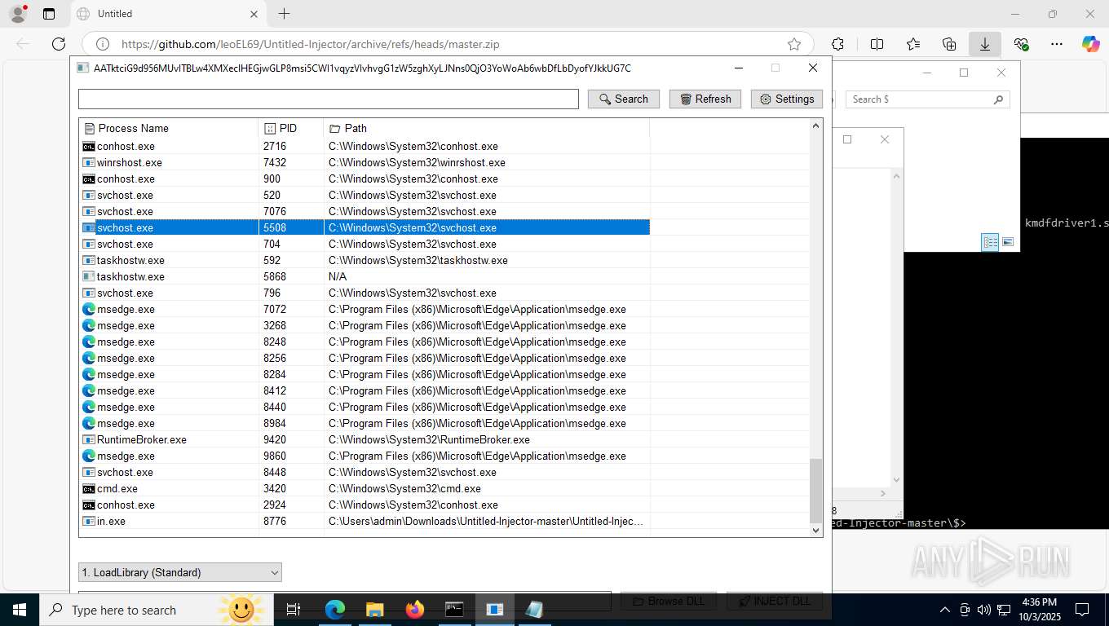The width and height of the screenshot is (1109, 626).
Task: Select taskhostw.exe row with PID 592
Action: click(x=365, y=260)
